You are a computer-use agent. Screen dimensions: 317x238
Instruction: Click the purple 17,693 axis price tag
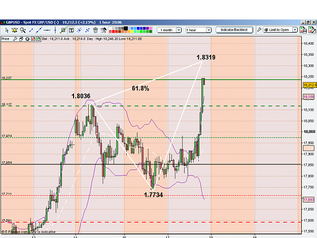[308, 199]
